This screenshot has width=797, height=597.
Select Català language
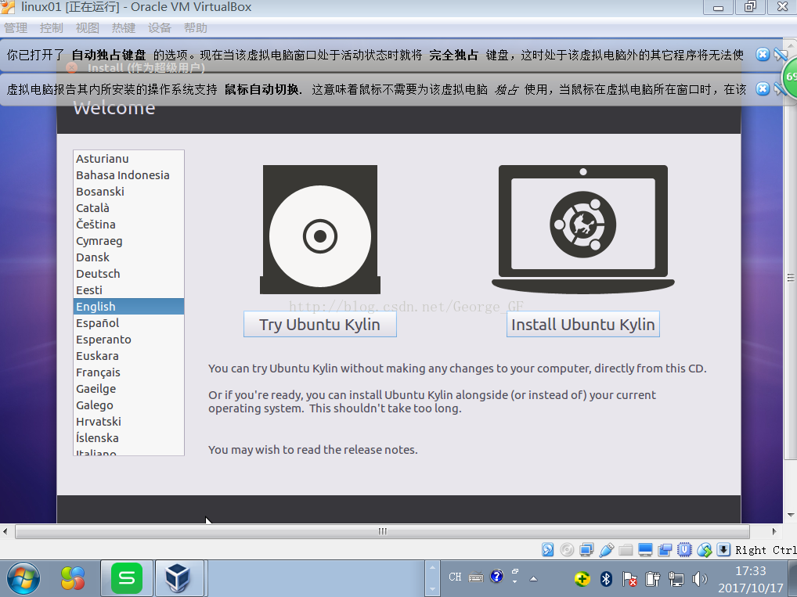click(128, 208)
